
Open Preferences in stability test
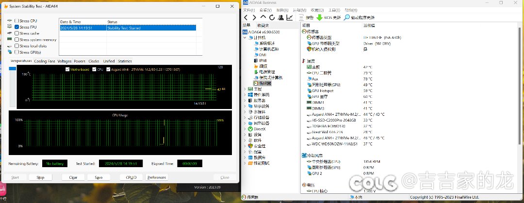point(157,177)
